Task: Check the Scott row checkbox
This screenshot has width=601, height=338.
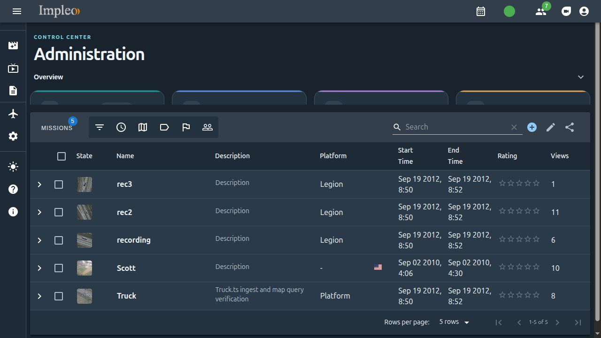Action: pos(59,268)
